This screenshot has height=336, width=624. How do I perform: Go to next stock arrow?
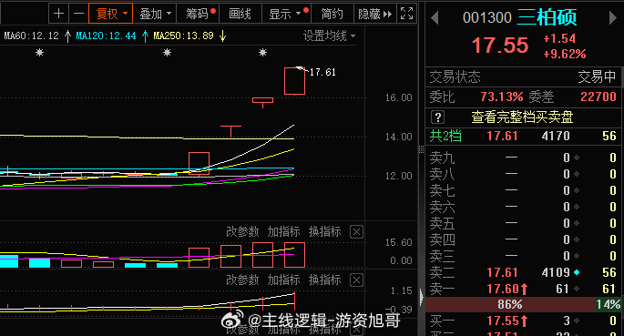click(612, 18)
